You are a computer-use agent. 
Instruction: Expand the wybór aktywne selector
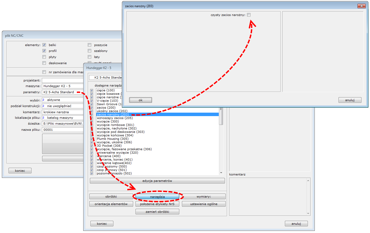tap(63, 100)
